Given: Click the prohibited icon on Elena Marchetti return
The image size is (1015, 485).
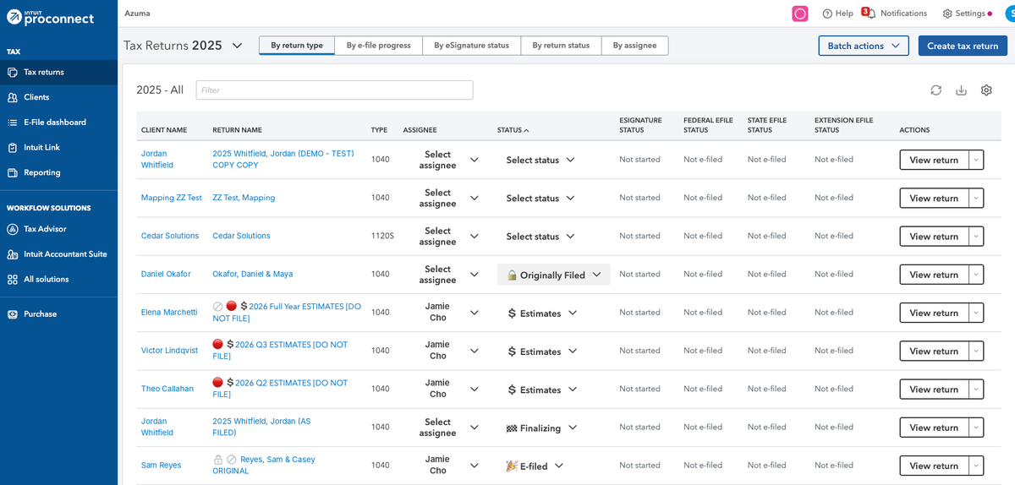Looking at the screenshot, I should tap(217, 306).
